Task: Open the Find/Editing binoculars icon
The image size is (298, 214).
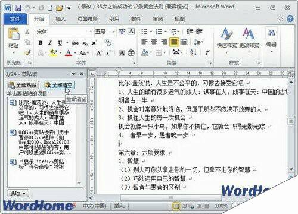Action: tap(271, 33)
